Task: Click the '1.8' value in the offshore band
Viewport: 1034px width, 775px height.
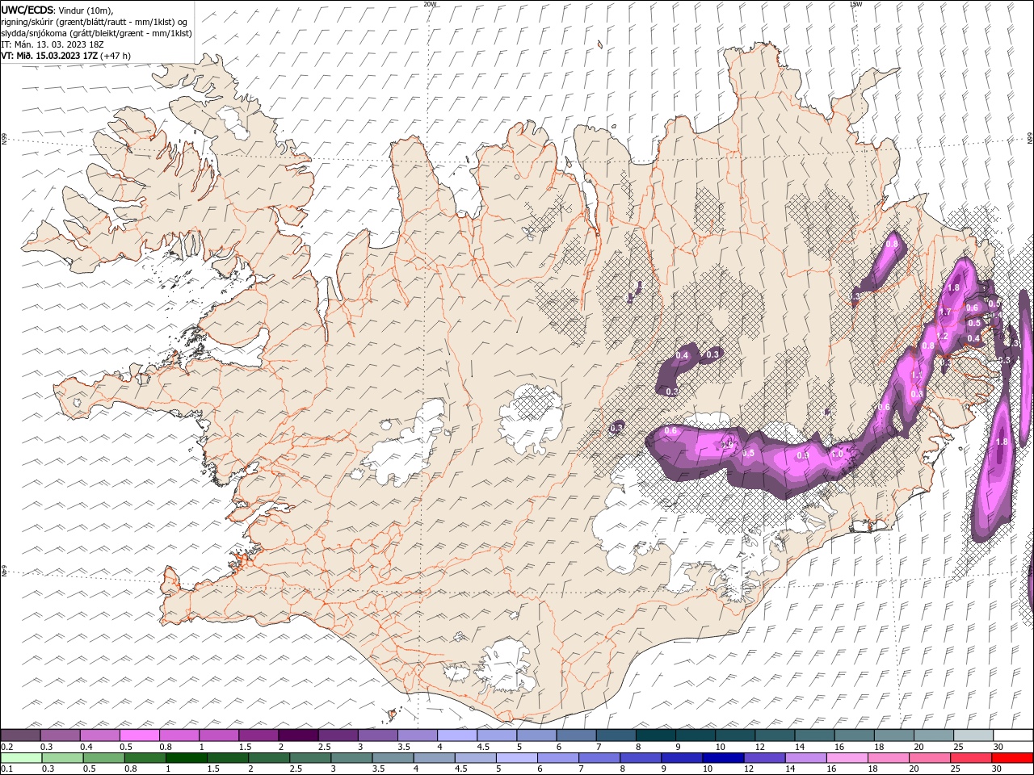Action: pos(1002,442)
